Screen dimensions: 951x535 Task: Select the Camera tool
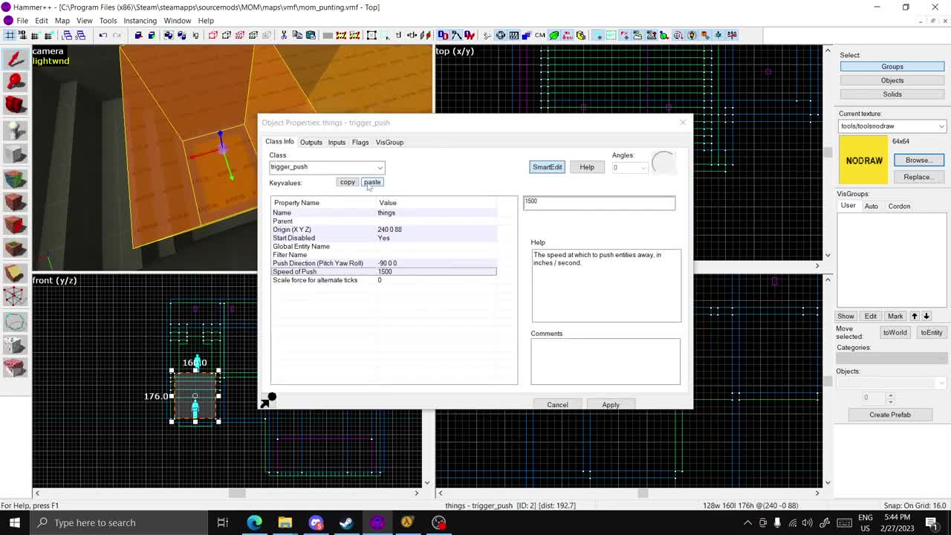(x=15, y=105)
